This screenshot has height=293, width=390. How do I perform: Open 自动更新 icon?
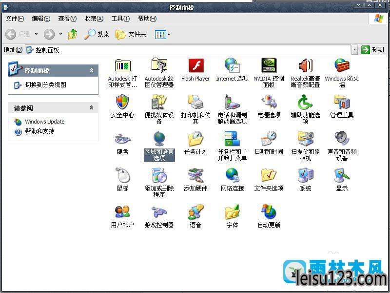click(x=269, y=212)
